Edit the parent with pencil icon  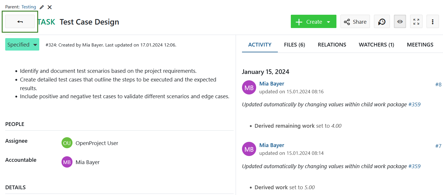point(42,7)
